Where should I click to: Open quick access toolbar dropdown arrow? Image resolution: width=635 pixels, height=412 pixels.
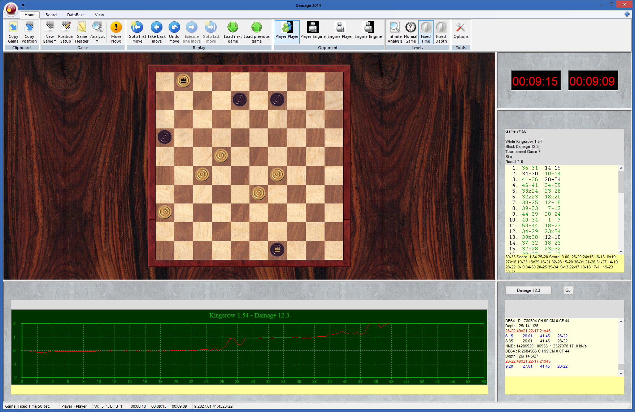tap(23, 6)
